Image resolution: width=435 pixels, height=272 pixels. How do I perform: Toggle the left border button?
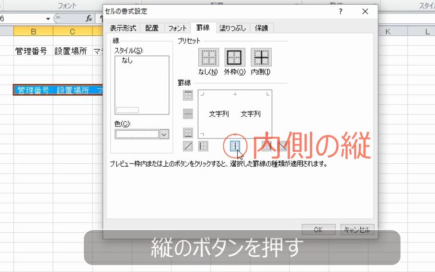click(x=203, y=146)
